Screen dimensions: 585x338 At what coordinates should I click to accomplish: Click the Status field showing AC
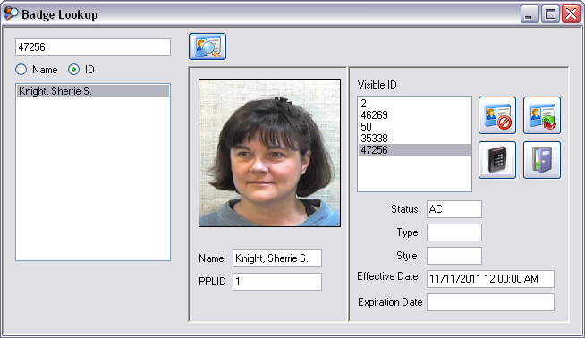coord(454,209)
